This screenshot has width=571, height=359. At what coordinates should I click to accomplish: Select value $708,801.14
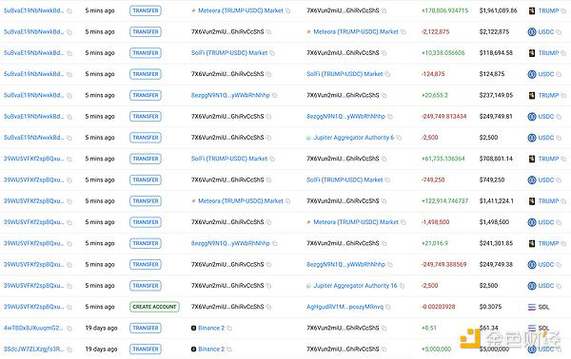pyautogui.click(x=496, y=159)
